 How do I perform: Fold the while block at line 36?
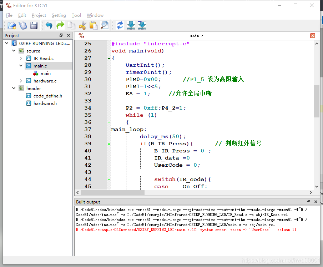point(109,122)
